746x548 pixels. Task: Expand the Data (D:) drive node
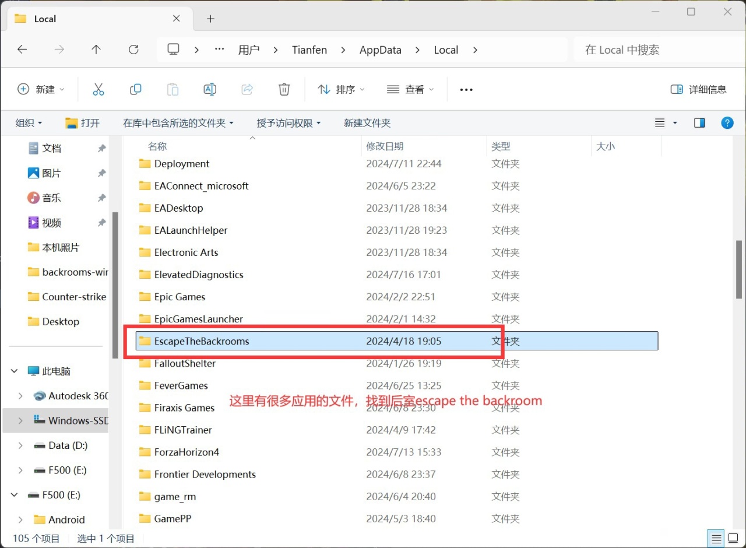(x=21, y=445)
